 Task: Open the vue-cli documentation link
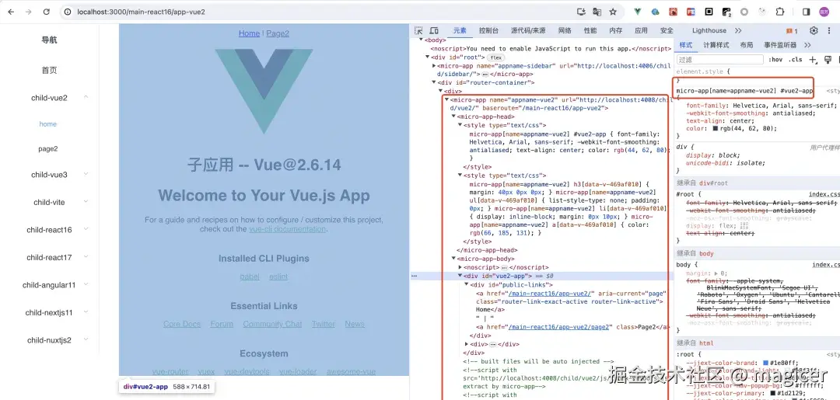287,229
